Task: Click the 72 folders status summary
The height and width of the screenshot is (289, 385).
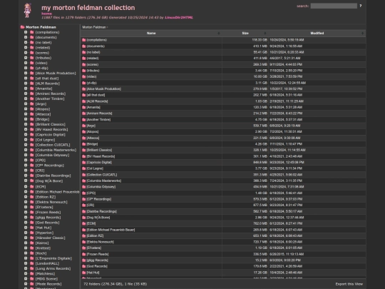Action: click(115, 284)
